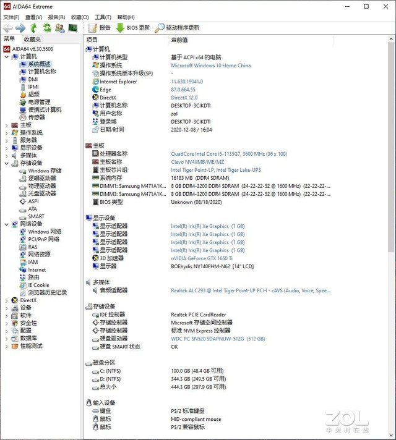Click the vertical scrollbar thumb
396x440 pixels.
pyautogui.click(x=391, y=147)
